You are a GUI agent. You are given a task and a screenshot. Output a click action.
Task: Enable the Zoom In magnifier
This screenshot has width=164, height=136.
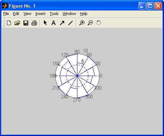82,23
